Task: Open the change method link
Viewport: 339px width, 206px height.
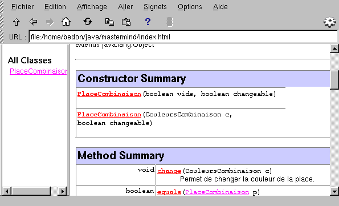Action: pos(169,171)
